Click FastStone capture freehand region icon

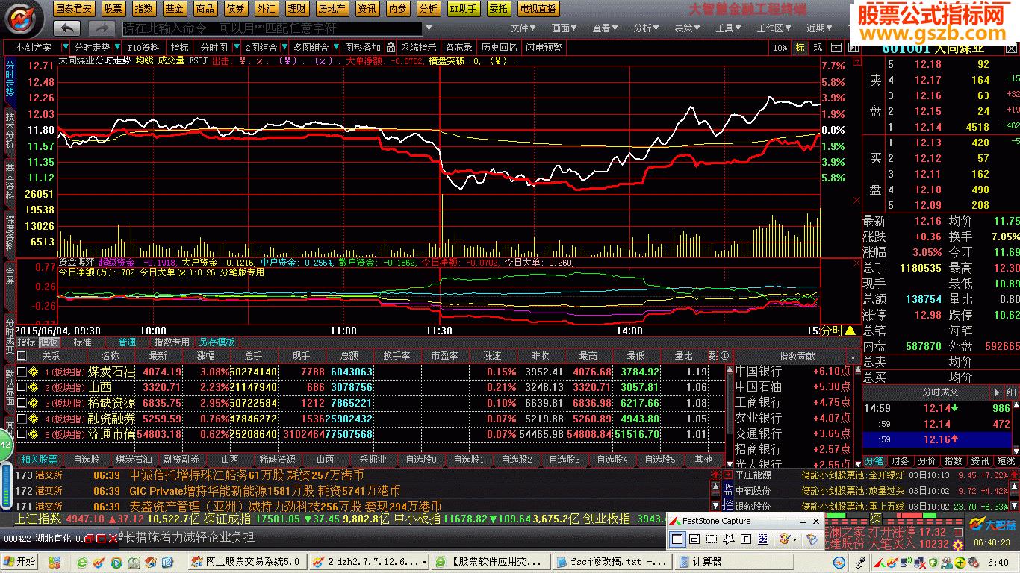click(730, 539)
